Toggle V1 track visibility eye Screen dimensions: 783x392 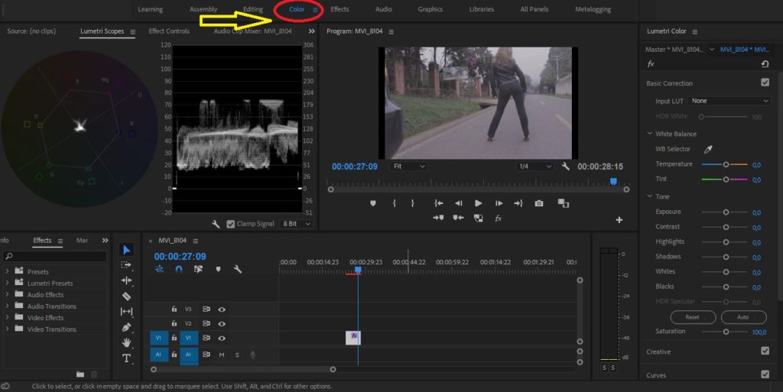pos(222,338)
